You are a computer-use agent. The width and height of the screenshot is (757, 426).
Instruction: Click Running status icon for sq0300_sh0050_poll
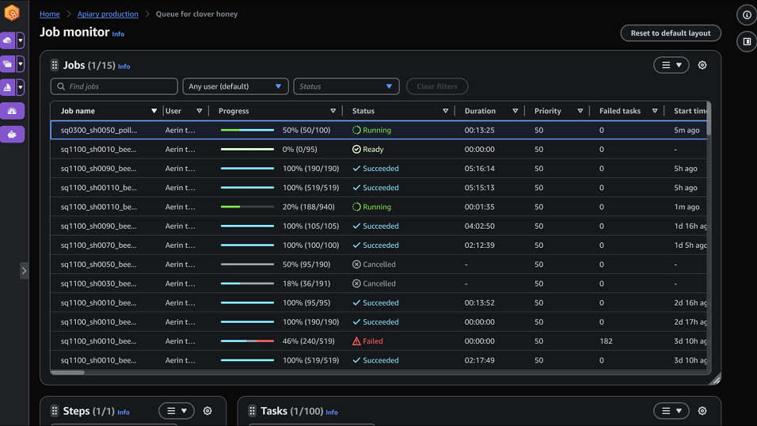[x=356, y=130]
